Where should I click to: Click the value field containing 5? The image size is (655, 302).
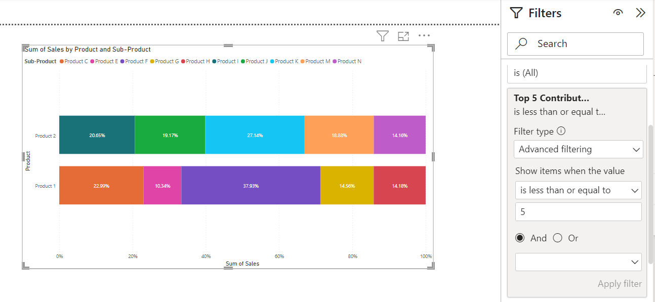coord(578,211)
